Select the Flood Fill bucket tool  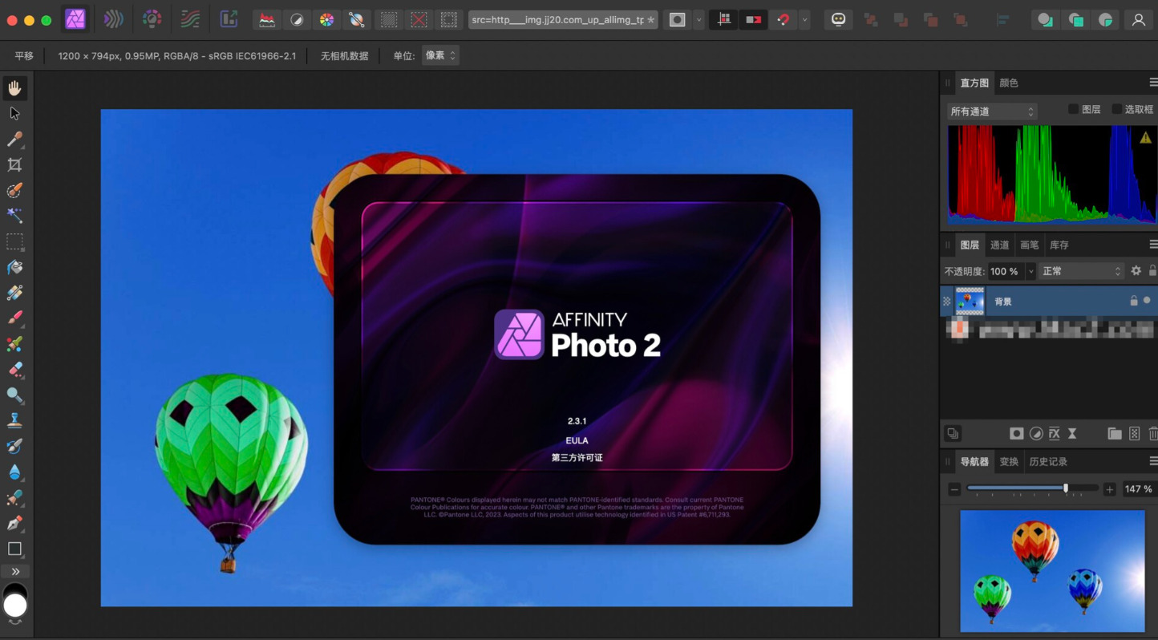click(x=14, y=267)
